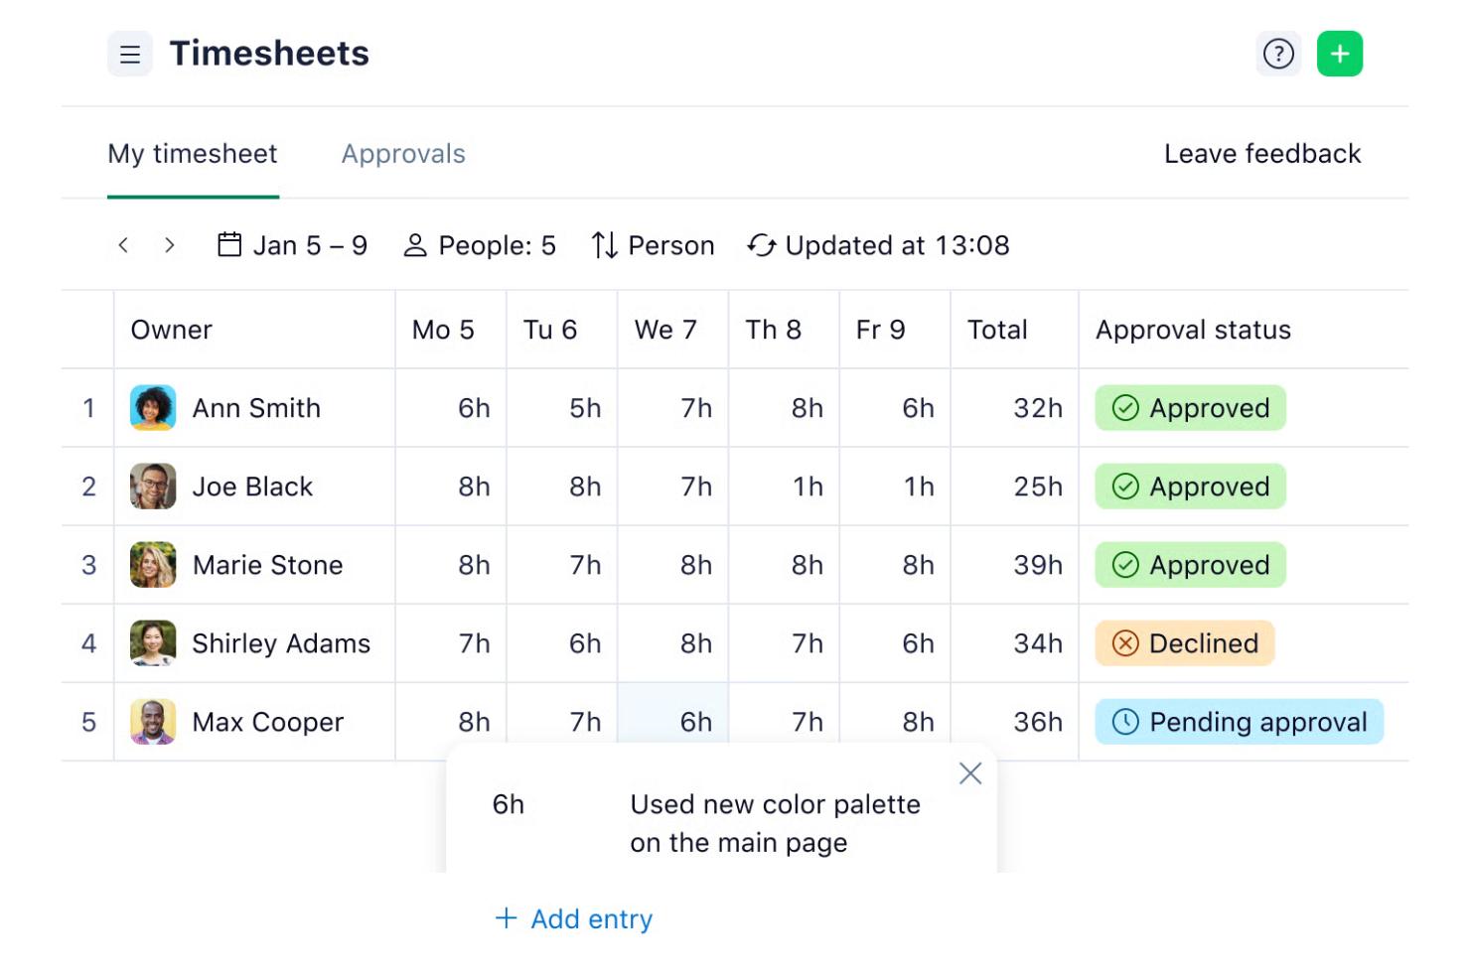The width and height of the screenshot is (1470, 980).
Task: Change the Person sort option
Action: point(653,245)
